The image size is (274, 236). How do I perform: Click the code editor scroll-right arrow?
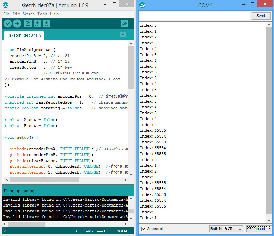(125, 180)
